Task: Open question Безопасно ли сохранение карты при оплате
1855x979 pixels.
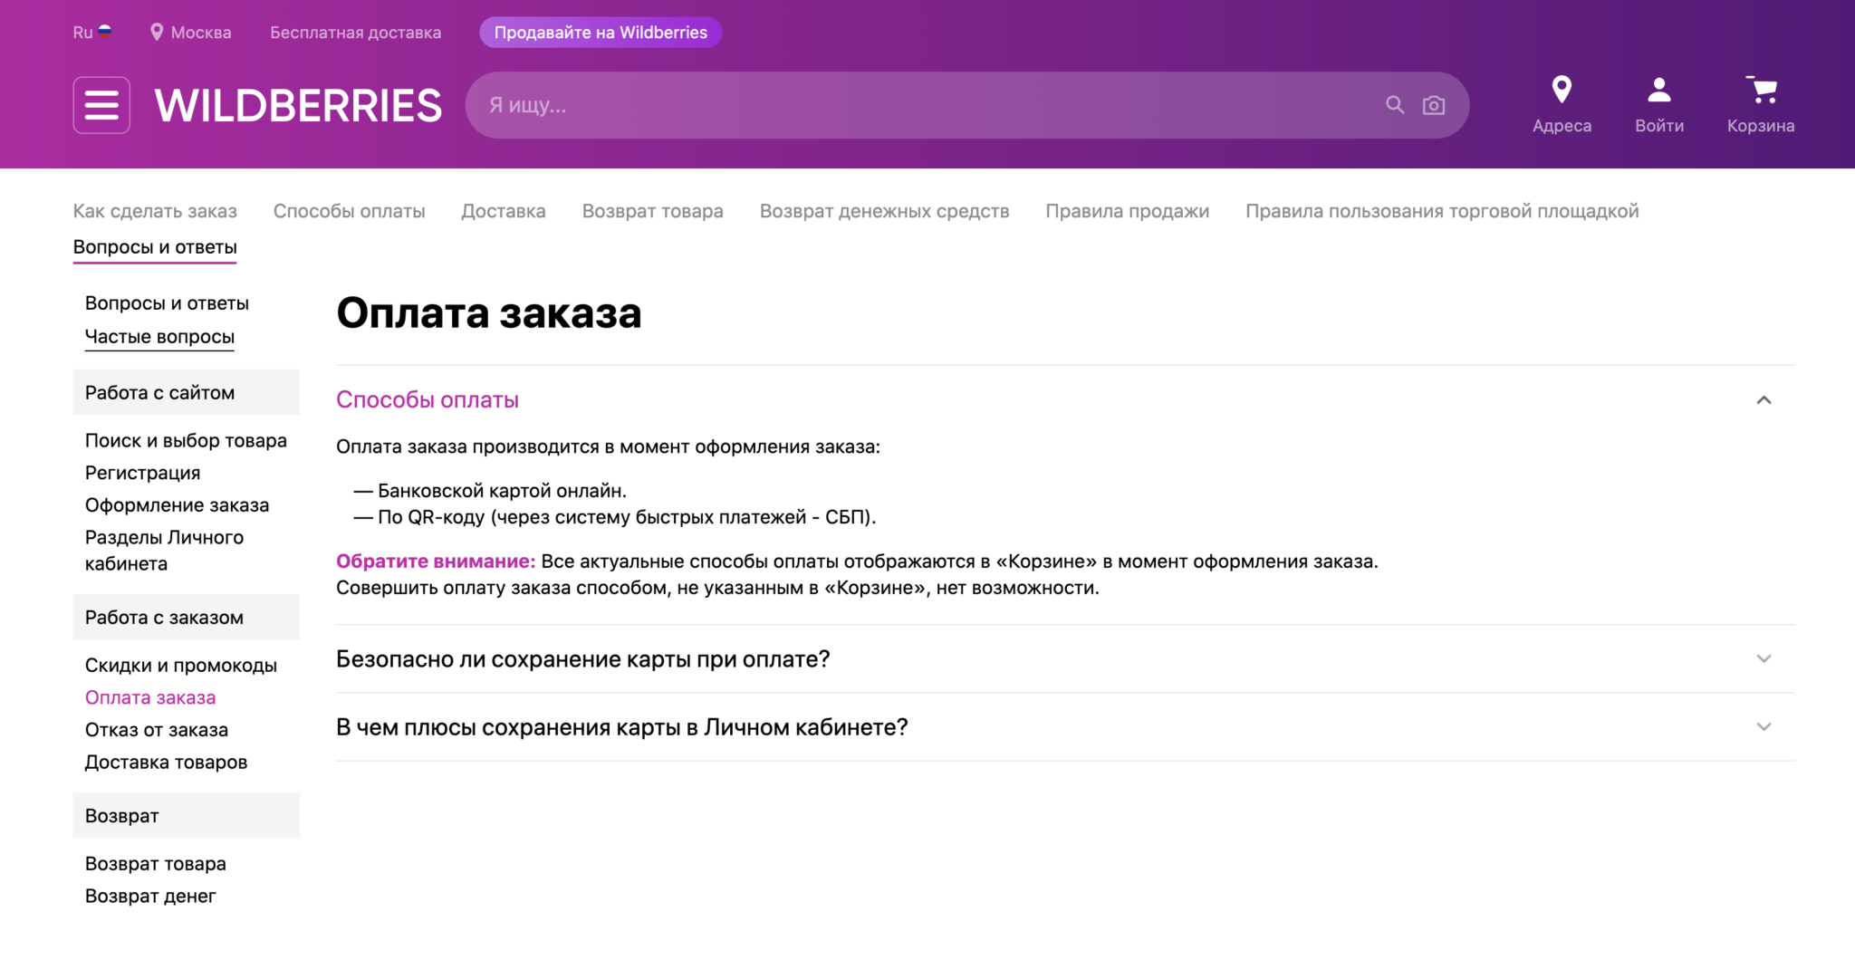Action: 583,659
